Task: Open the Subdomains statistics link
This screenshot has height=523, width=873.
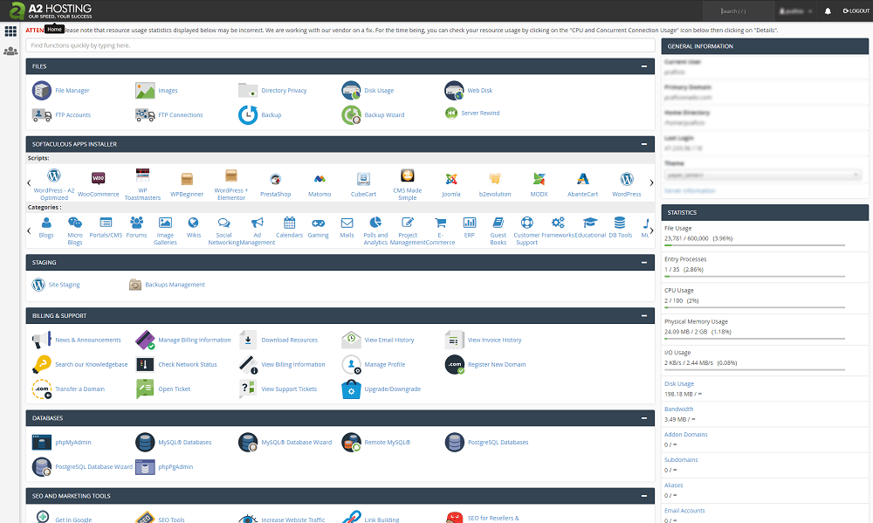Action: [x=681, y=459]
